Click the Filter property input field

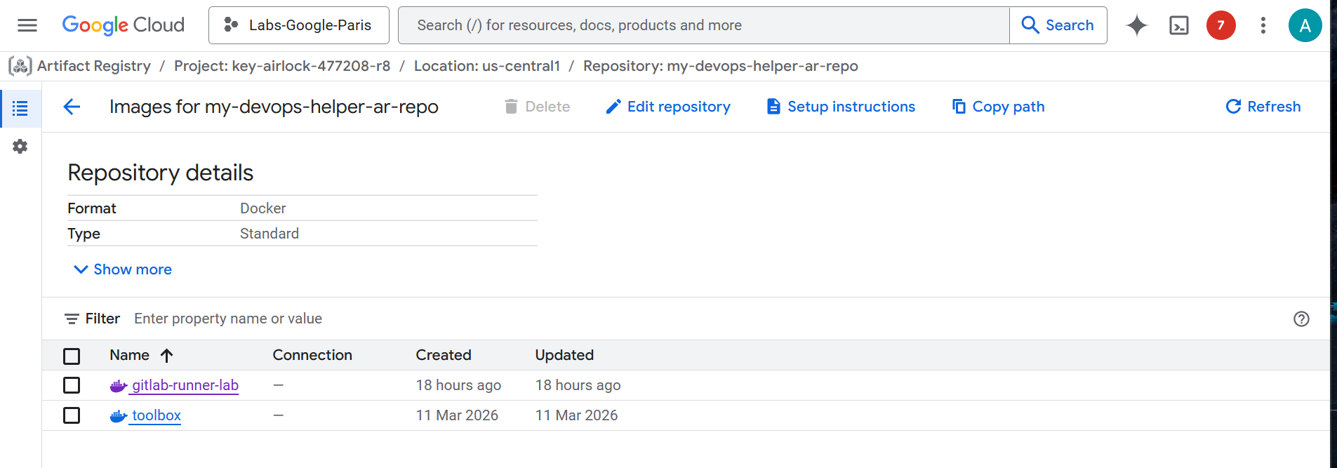421,319
